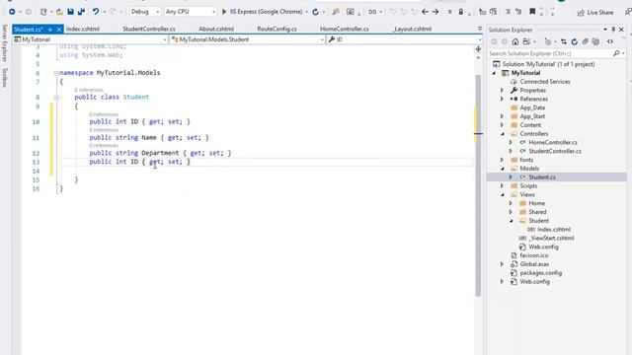
Task: Switch to the Index.cshtml tab
Action: click(83, 29)
